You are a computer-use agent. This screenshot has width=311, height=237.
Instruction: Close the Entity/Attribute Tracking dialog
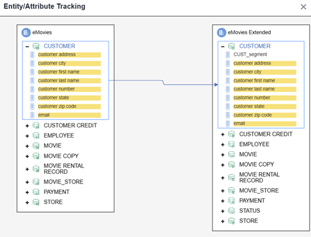click(x=304, y=7)
